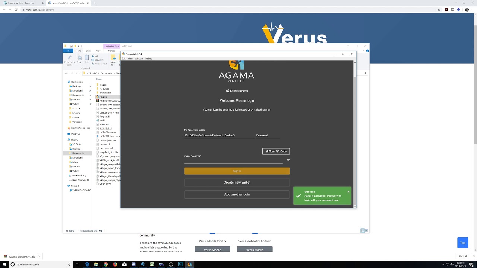477x268 pixels.
Task: Select Desktop under Quick access
Action: (x=76, y=86)
